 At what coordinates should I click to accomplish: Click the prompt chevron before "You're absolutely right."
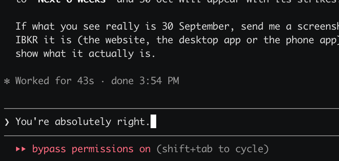tap(7, 122)
